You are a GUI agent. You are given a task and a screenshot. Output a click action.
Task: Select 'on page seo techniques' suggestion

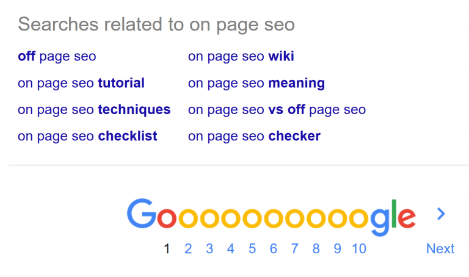94,110
